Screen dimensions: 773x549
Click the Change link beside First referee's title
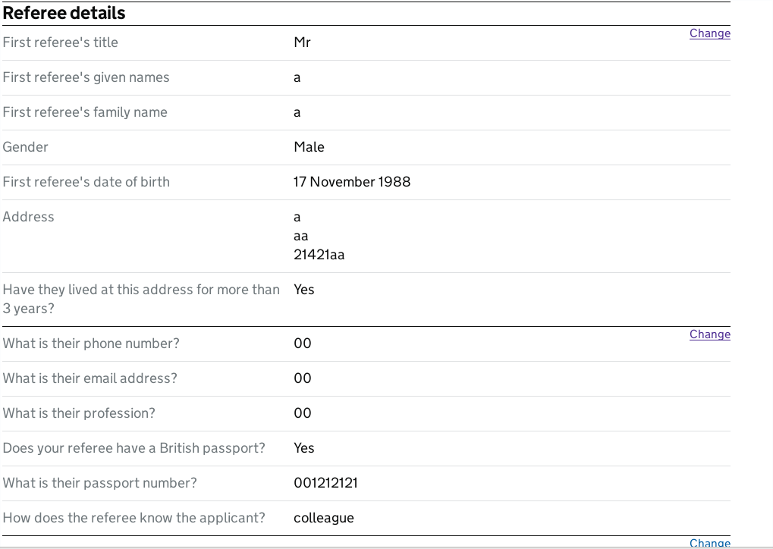[709, 33]
